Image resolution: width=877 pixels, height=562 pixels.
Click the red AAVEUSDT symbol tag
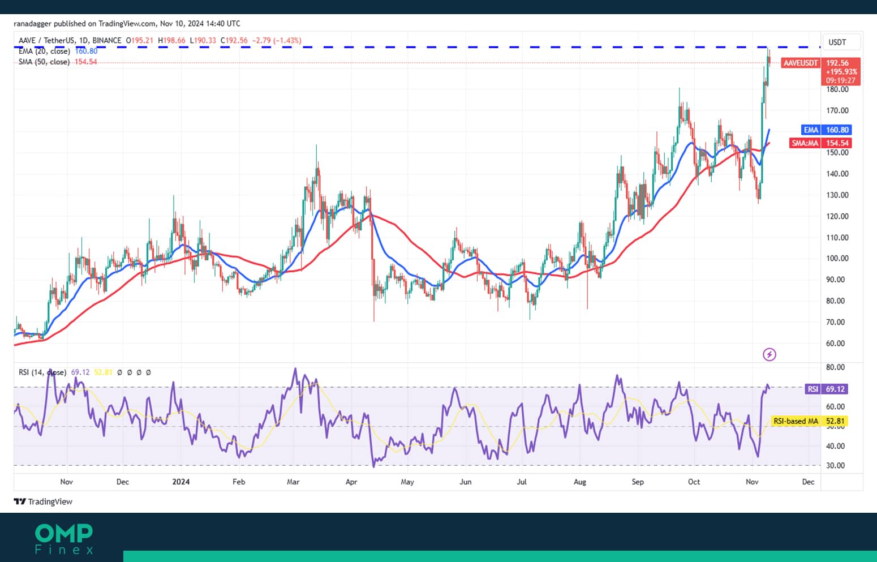(801, 63)
